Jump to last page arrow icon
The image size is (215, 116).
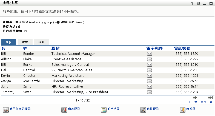210,98
